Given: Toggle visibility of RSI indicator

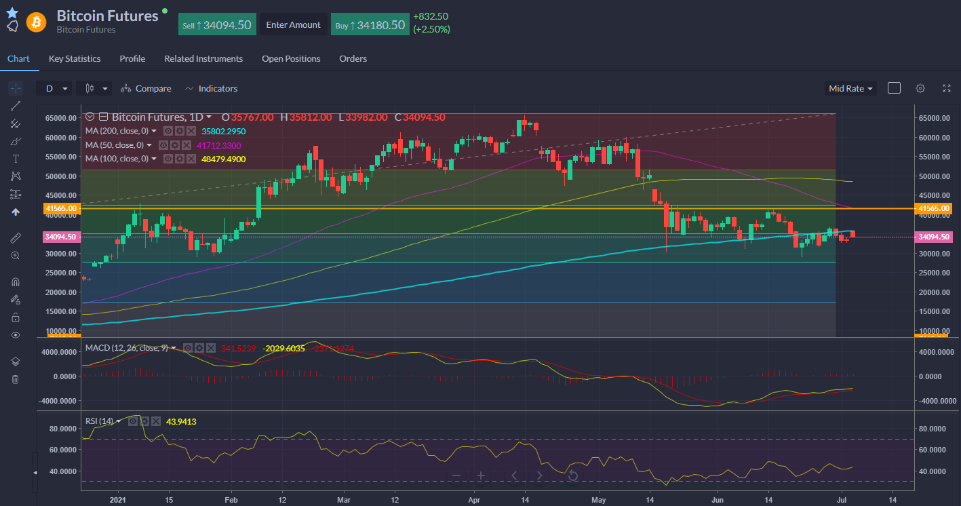Looking at the screenshot, I should 133,421.
